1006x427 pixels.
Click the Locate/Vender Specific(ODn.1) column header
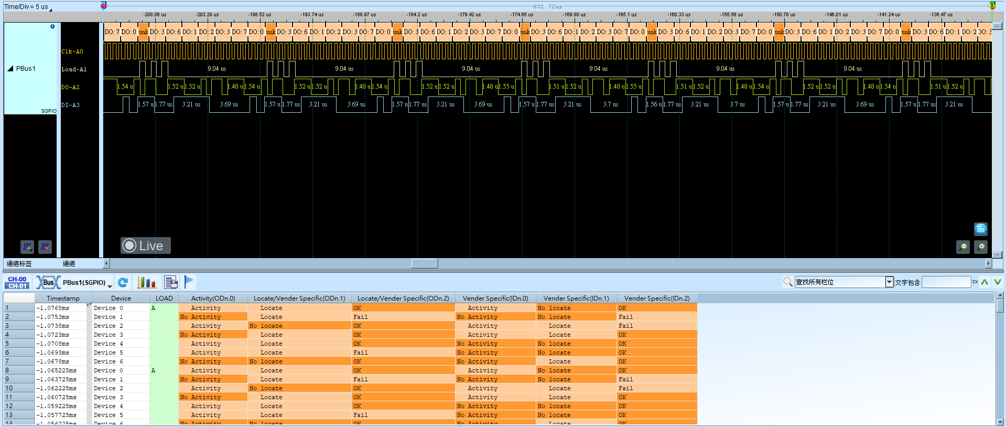tap(299, 298)
